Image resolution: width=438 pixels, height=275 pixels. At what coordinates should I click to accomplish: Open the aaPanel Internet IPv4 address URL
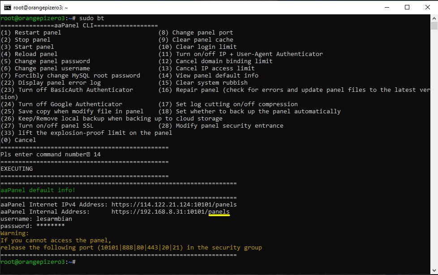point(174,205)
